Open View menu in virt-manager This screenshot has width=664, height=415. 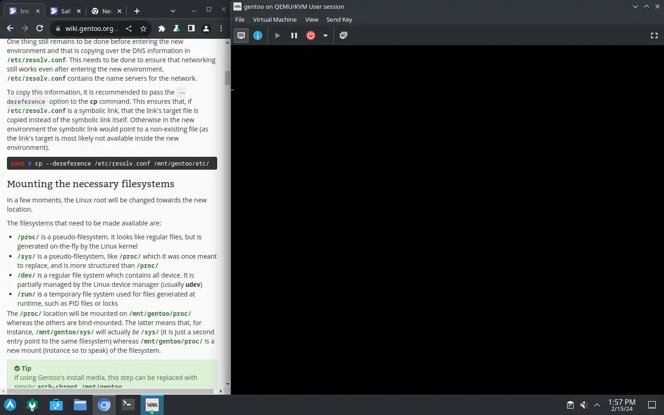(x=312, y=19)
